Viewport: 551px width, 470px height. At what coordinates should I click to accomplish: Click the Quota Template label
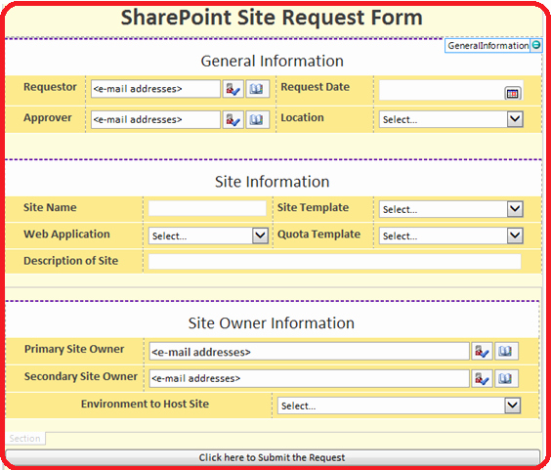pos(319,235)
